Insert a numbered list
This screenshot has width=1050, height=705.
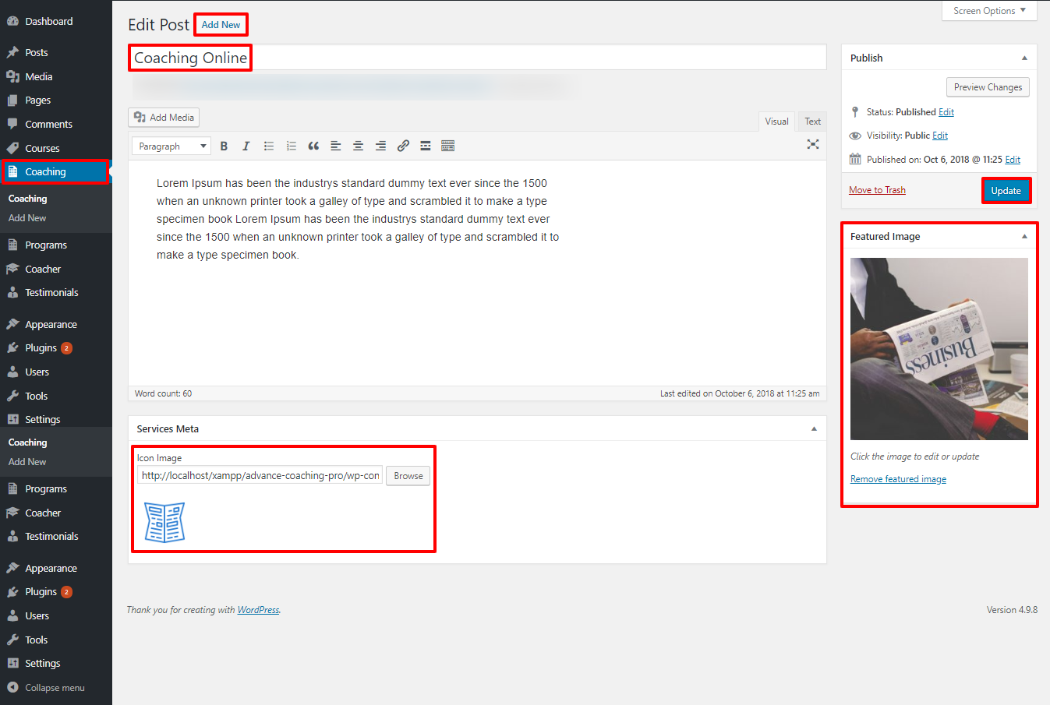pos(292,146)
